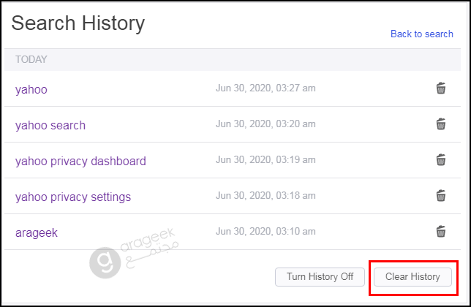Select the "arageek" search history link
Viewport: 471px width, 307px height.
point(37,233)
